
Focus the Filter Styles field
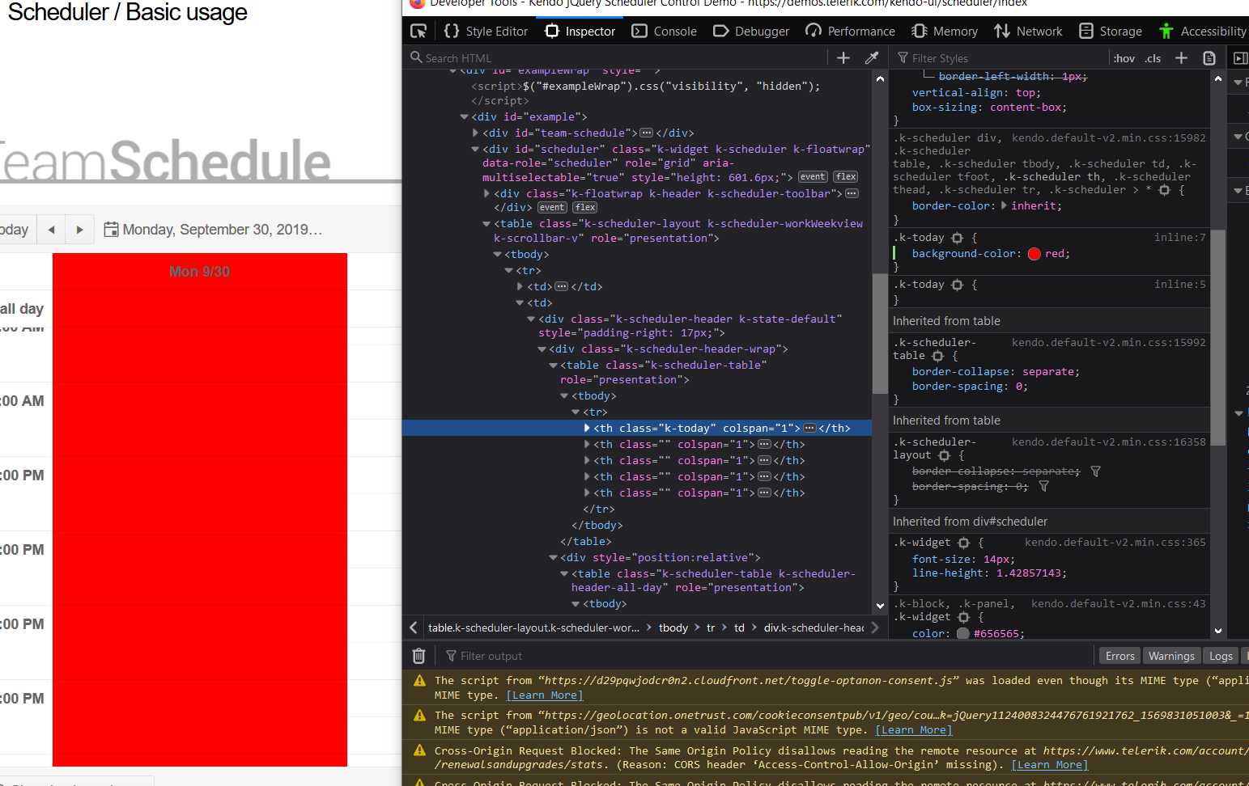pos(1000,58)
